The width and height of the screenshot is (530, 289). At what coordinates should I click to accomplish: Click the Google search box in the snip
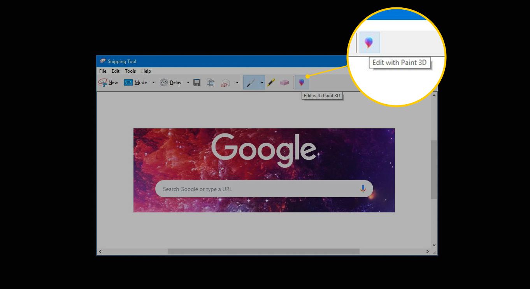coord(264,189)
